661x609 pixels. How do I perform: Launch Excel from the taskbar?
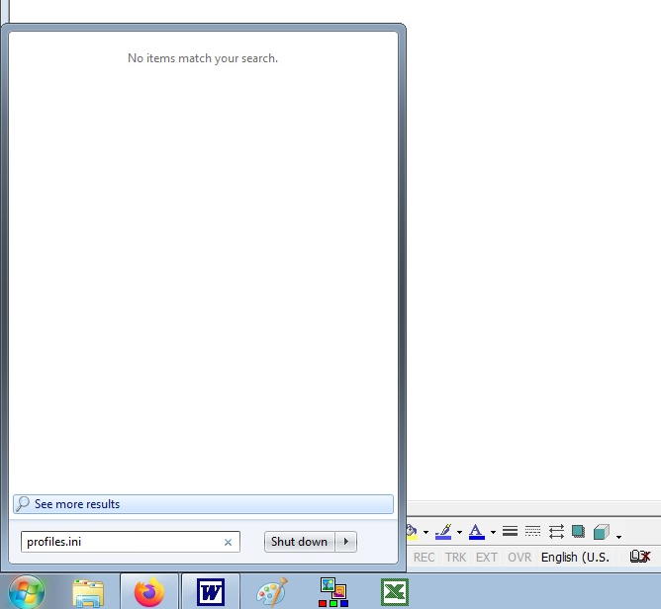tap(395, 592)
